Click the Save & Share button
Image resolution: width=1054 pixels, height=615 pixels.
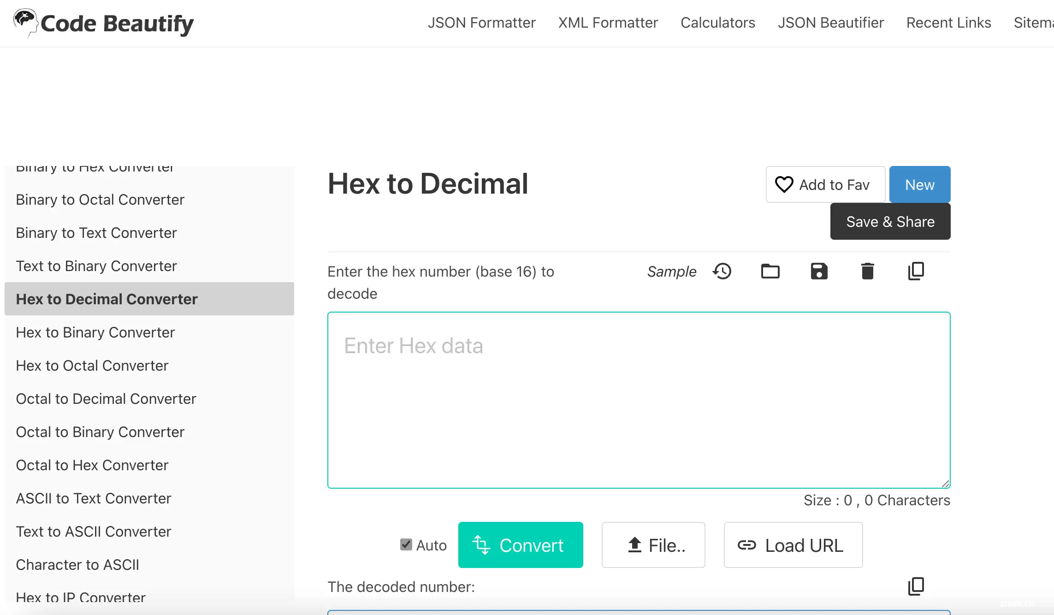coord(890,221)
